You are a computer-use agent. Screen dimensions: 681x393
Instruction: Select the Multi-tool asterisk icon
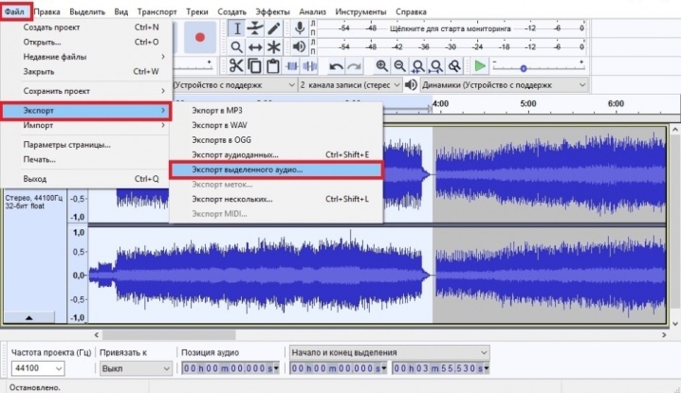[x=273, y=46]
